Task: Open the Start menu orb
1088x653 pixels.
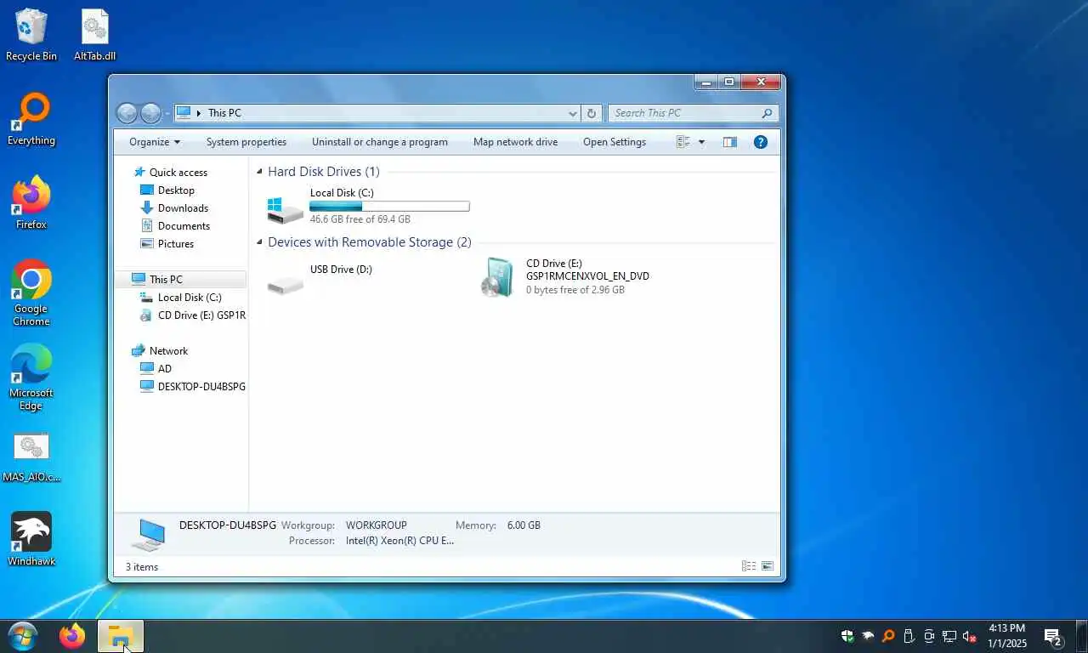Action: point(23,636)
